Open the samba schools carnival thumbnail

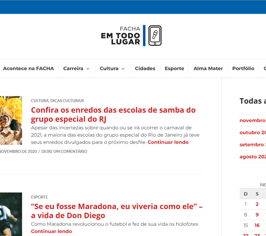(11, 120)
